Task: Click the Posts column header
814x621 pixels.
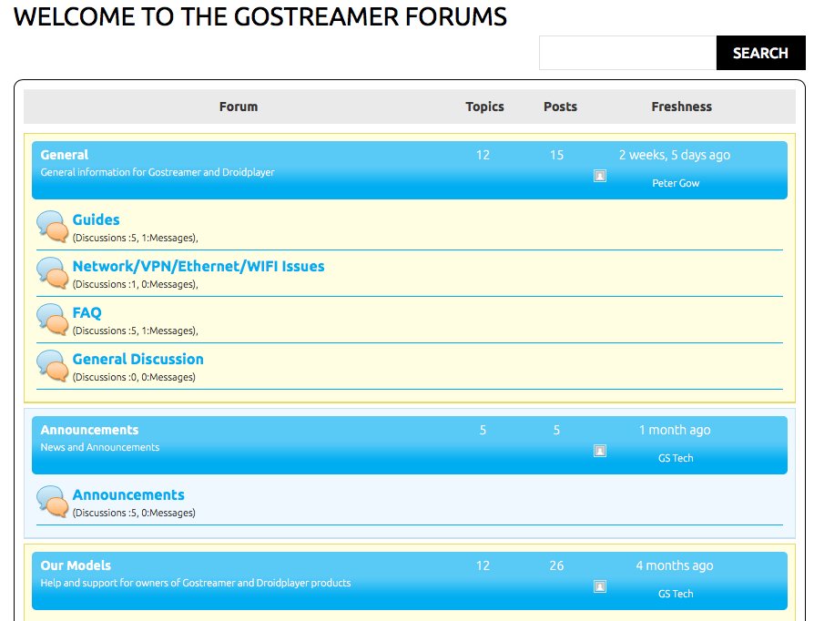Action: pyautogui.click(x=560, y=107)
